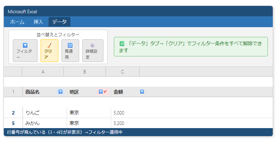Switch to the ホーム tab
This screenshot has height=141, width=279.
tap(17, 22)
